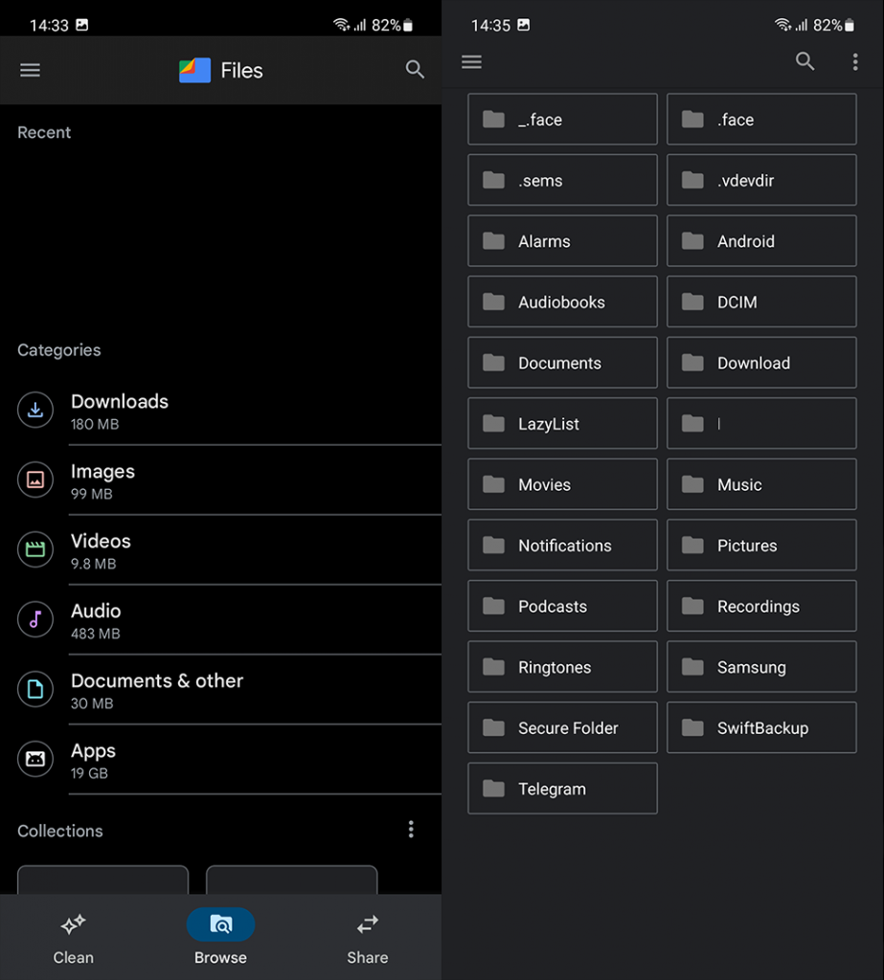This screenshot has height=980, width=884.
Task: Open the _.face folder
Action: 562,120
